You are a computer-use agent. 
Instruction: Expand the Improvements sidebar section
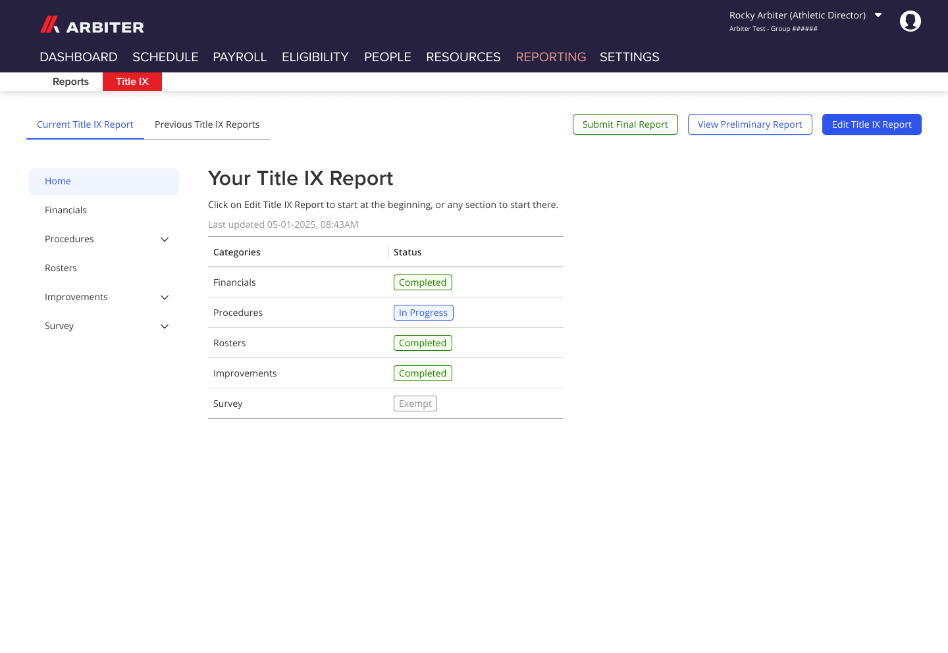[164, 297]
